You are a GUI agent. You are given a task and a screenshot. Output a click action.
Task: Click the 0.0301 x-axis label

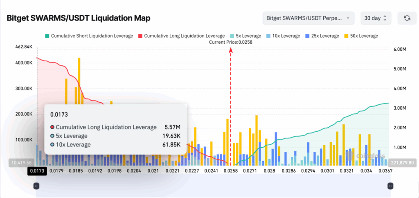pos(327,171)
